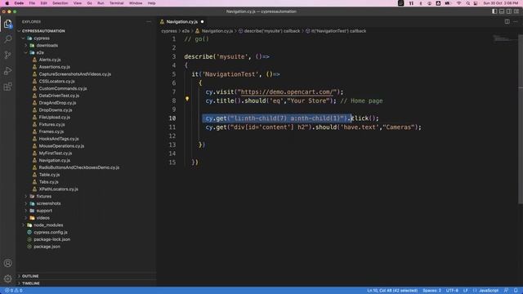Click the JavaScript language mode status item
This screenshot has width=523, height=294.
tap(489, 291)
